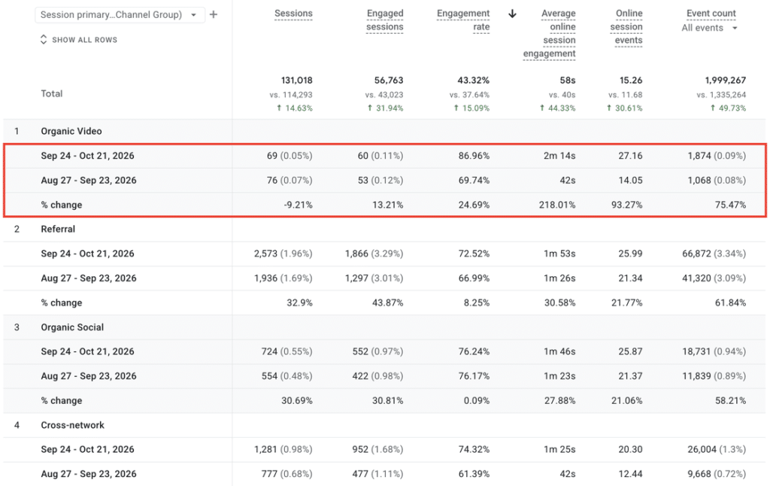
Task: Click Referral engagement rate 72.52%
Action: tap(474, 254)
